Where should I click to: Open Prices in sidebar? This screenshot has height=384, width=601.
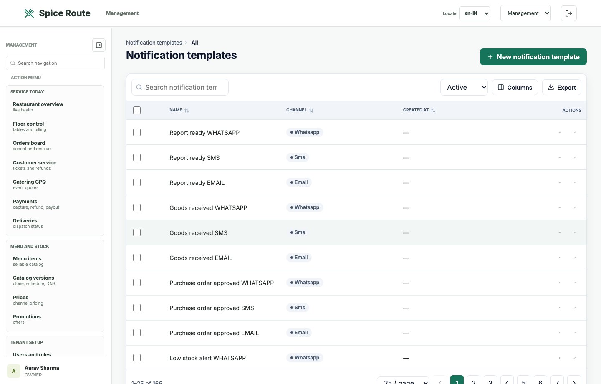pos(55,300)
